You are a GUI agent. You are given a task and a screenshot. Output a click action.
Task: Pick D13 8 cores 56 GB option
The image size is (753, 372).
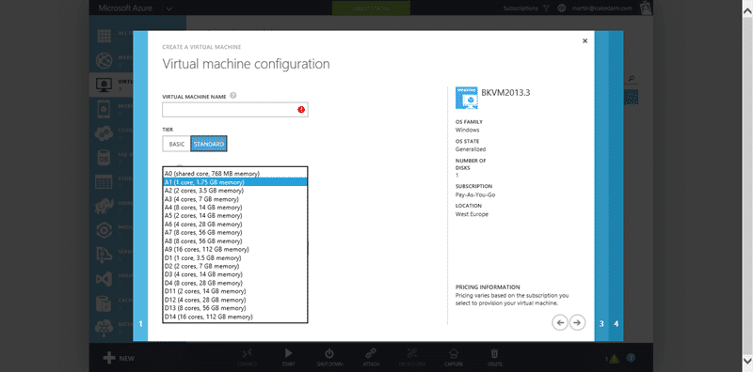[234, 308]
